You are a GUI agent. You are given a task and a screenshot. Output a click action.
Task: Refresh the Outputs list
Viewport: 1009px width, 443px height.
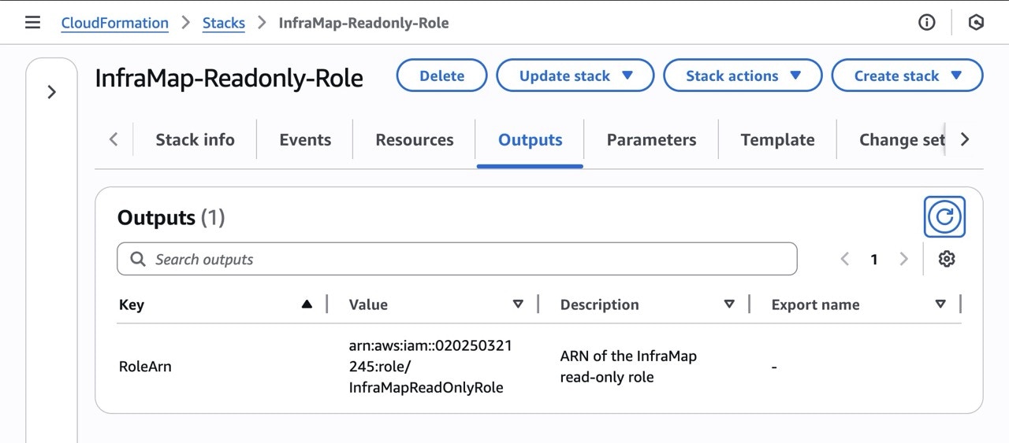944,216
